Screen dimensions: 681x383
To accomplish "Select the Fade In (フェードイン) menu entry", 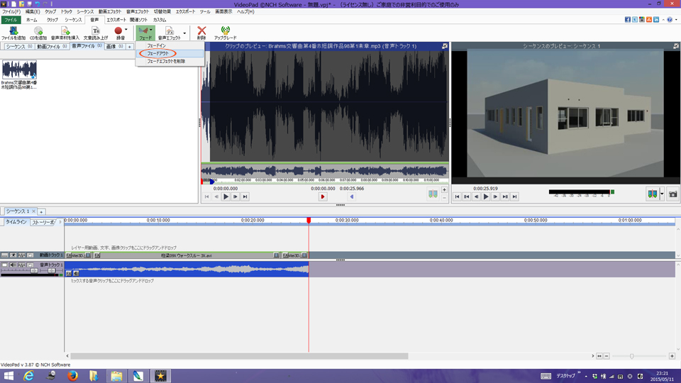I will [x=170, y=45].
